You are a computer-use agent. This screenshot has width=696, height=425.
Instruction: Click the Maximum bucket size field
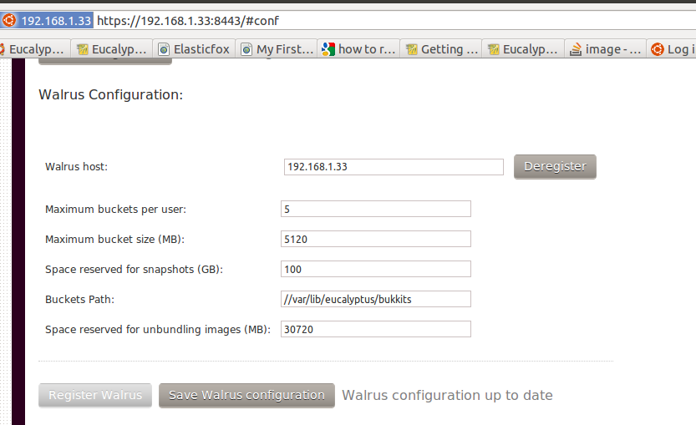375,239
